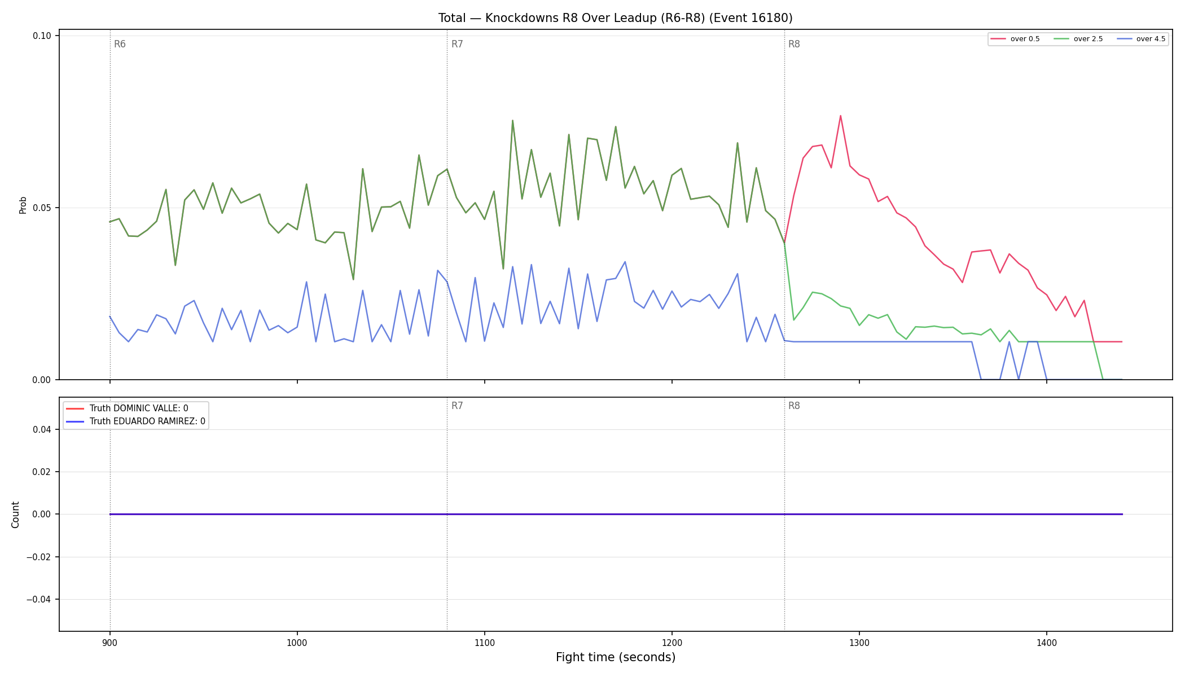
Task: Click the 1400 tick label on the x-axis
Action: point(1047,643)
